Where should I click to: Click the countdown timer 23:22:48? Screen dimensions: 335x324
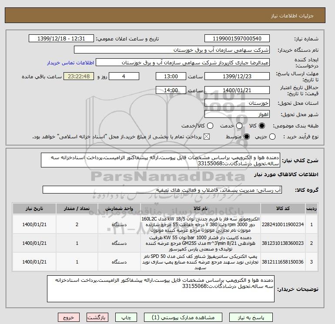coord(79,76)
